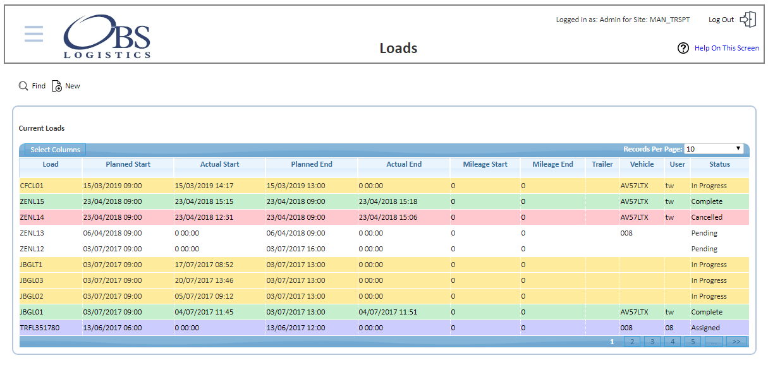
Task: Click actual end 23/04/2018 15:06
Action: [388, 217]
